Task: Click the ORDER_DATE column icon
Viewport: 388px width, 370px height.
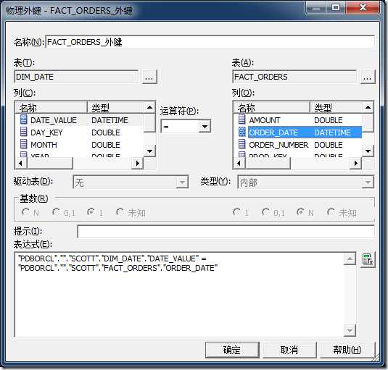Action: [242, 132]
